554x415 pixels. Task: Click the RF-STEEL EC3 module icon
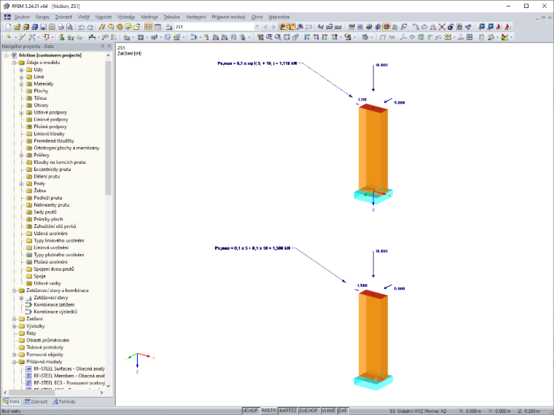29,383
